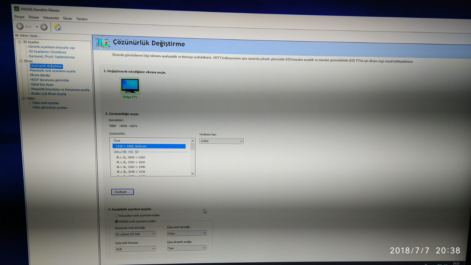Screen dimensions: 471x265
Task: Open HDCP durumunu görüntüle
Action: point(50,80)
